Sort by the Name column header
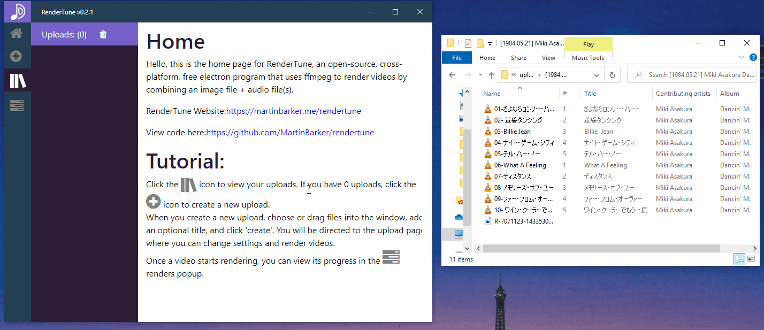The width and height of the screenshot is (764, 330). point(518,94)
